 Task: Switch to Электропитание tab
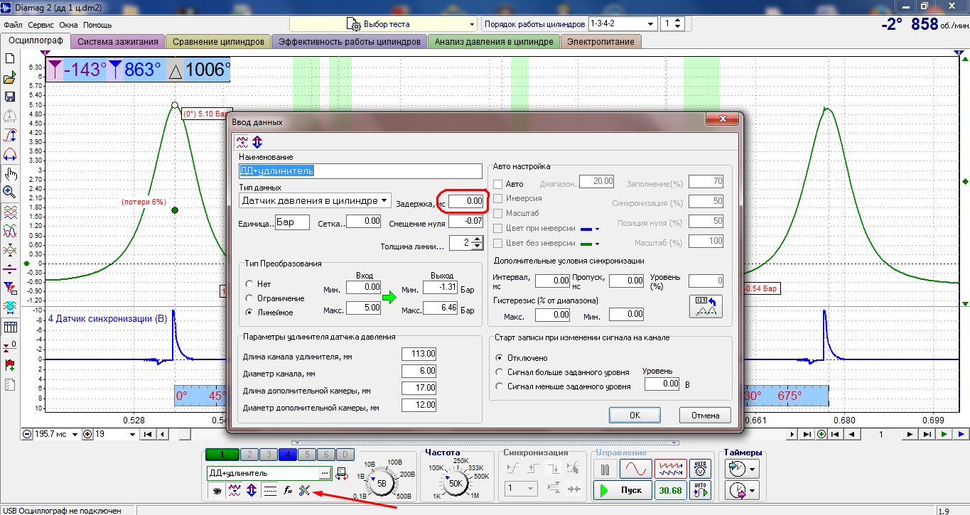[600, 42]
